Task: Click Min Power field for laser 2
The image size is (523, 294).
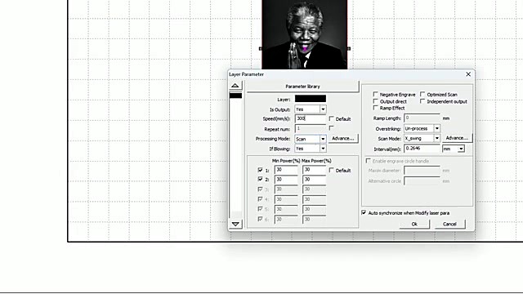Action: point(286,180)
